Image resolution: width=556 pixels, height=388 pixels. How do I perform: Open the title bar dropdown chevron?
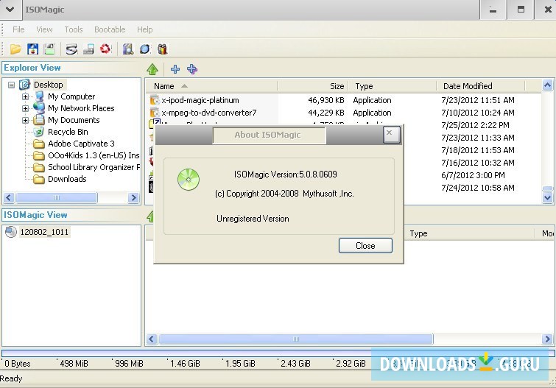tap(10, 10)
